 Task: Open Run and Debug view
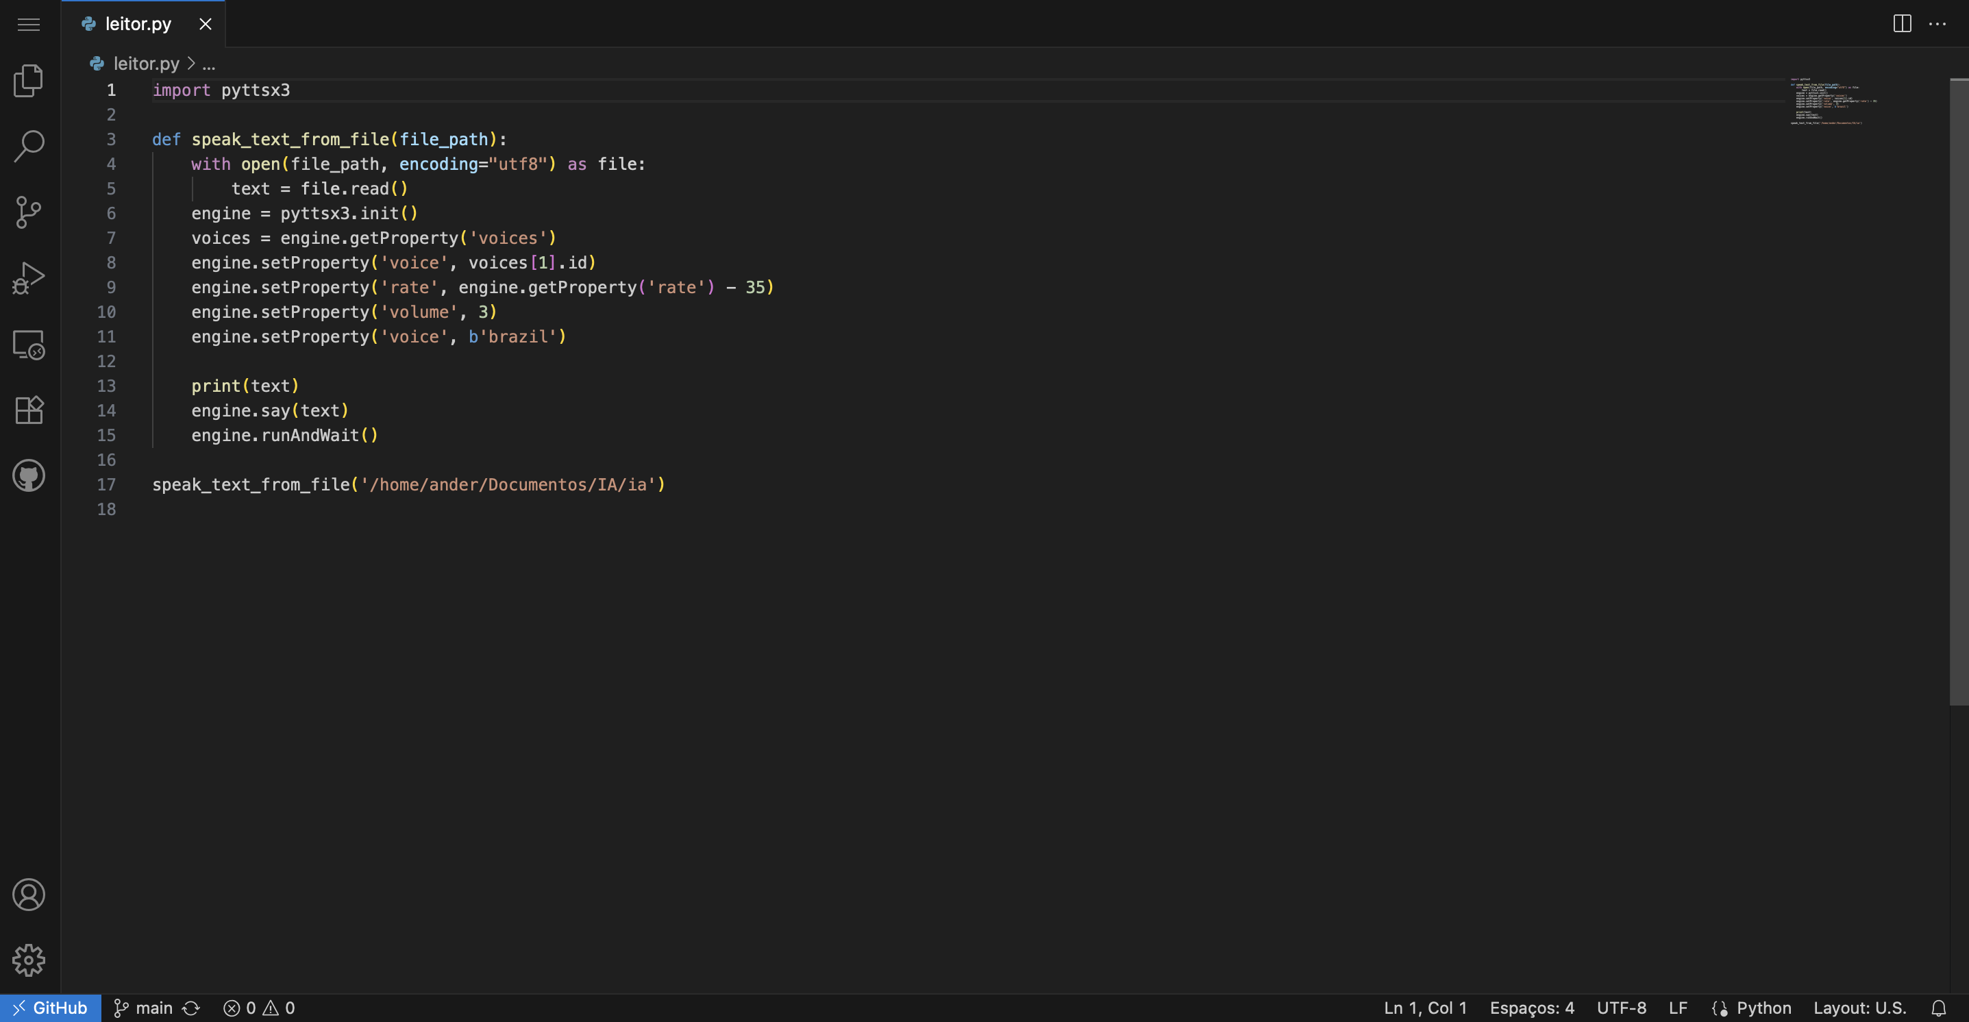pyautogui.click(x=29, y=277)
